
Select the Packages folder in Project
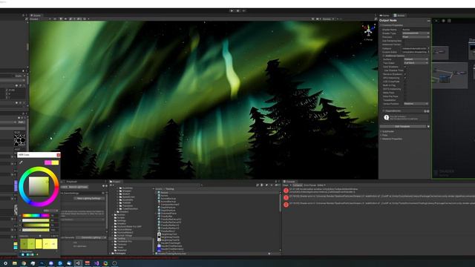(120, 254)
